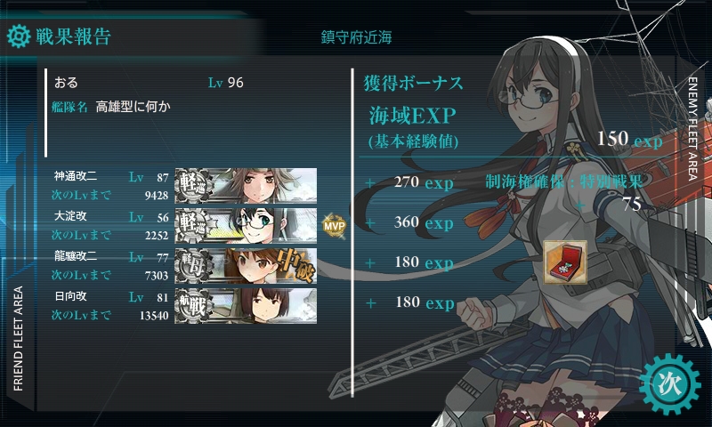Click the 獲得ボーナス heading
The width and height of the screenshot is (712, 427).
(413, 83)
